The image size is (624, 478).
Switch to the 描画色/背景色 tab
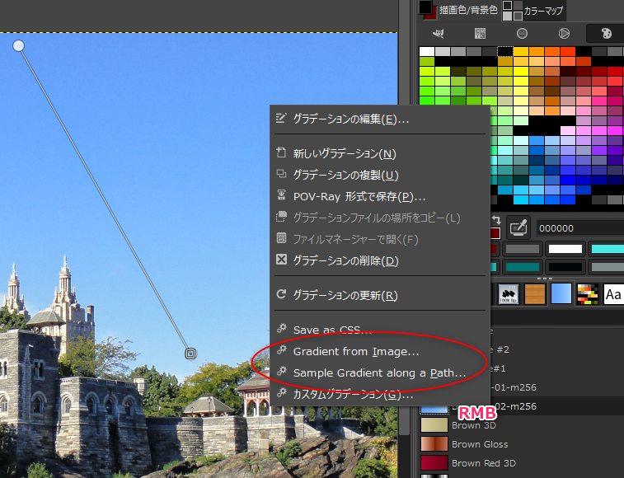pyautogui.click(x=466, y=10)
